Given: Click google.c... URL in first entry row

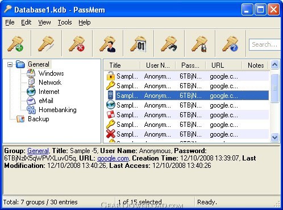Looking at the screenshot, I should pyautogui.click(x=224, y=76).
